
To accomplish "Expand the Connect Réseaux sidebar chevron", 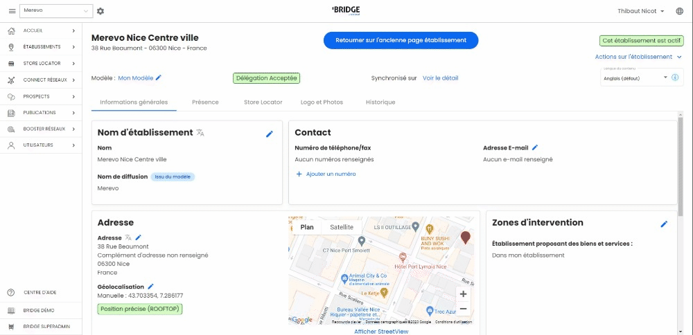I will click(74, 80).
